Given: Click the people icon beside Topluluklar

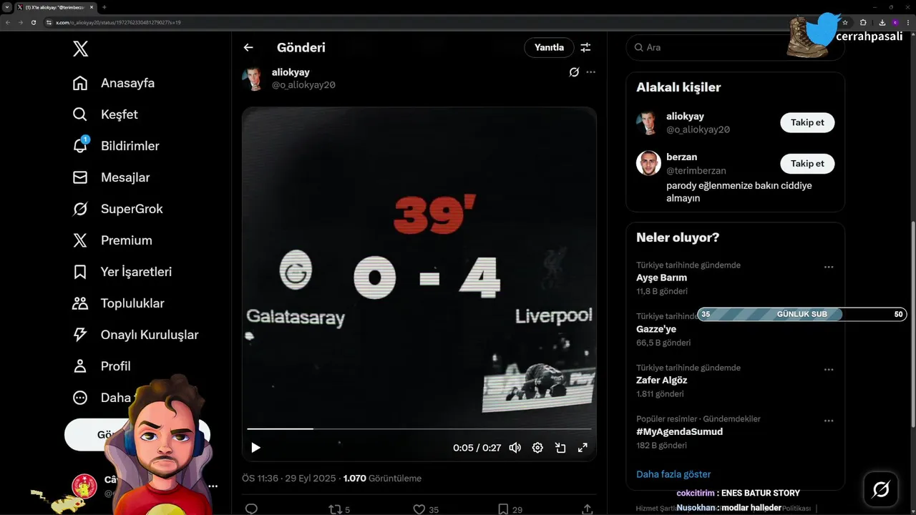Looking at the screenshot, I should pyautogui.click(x=80, y=303).
